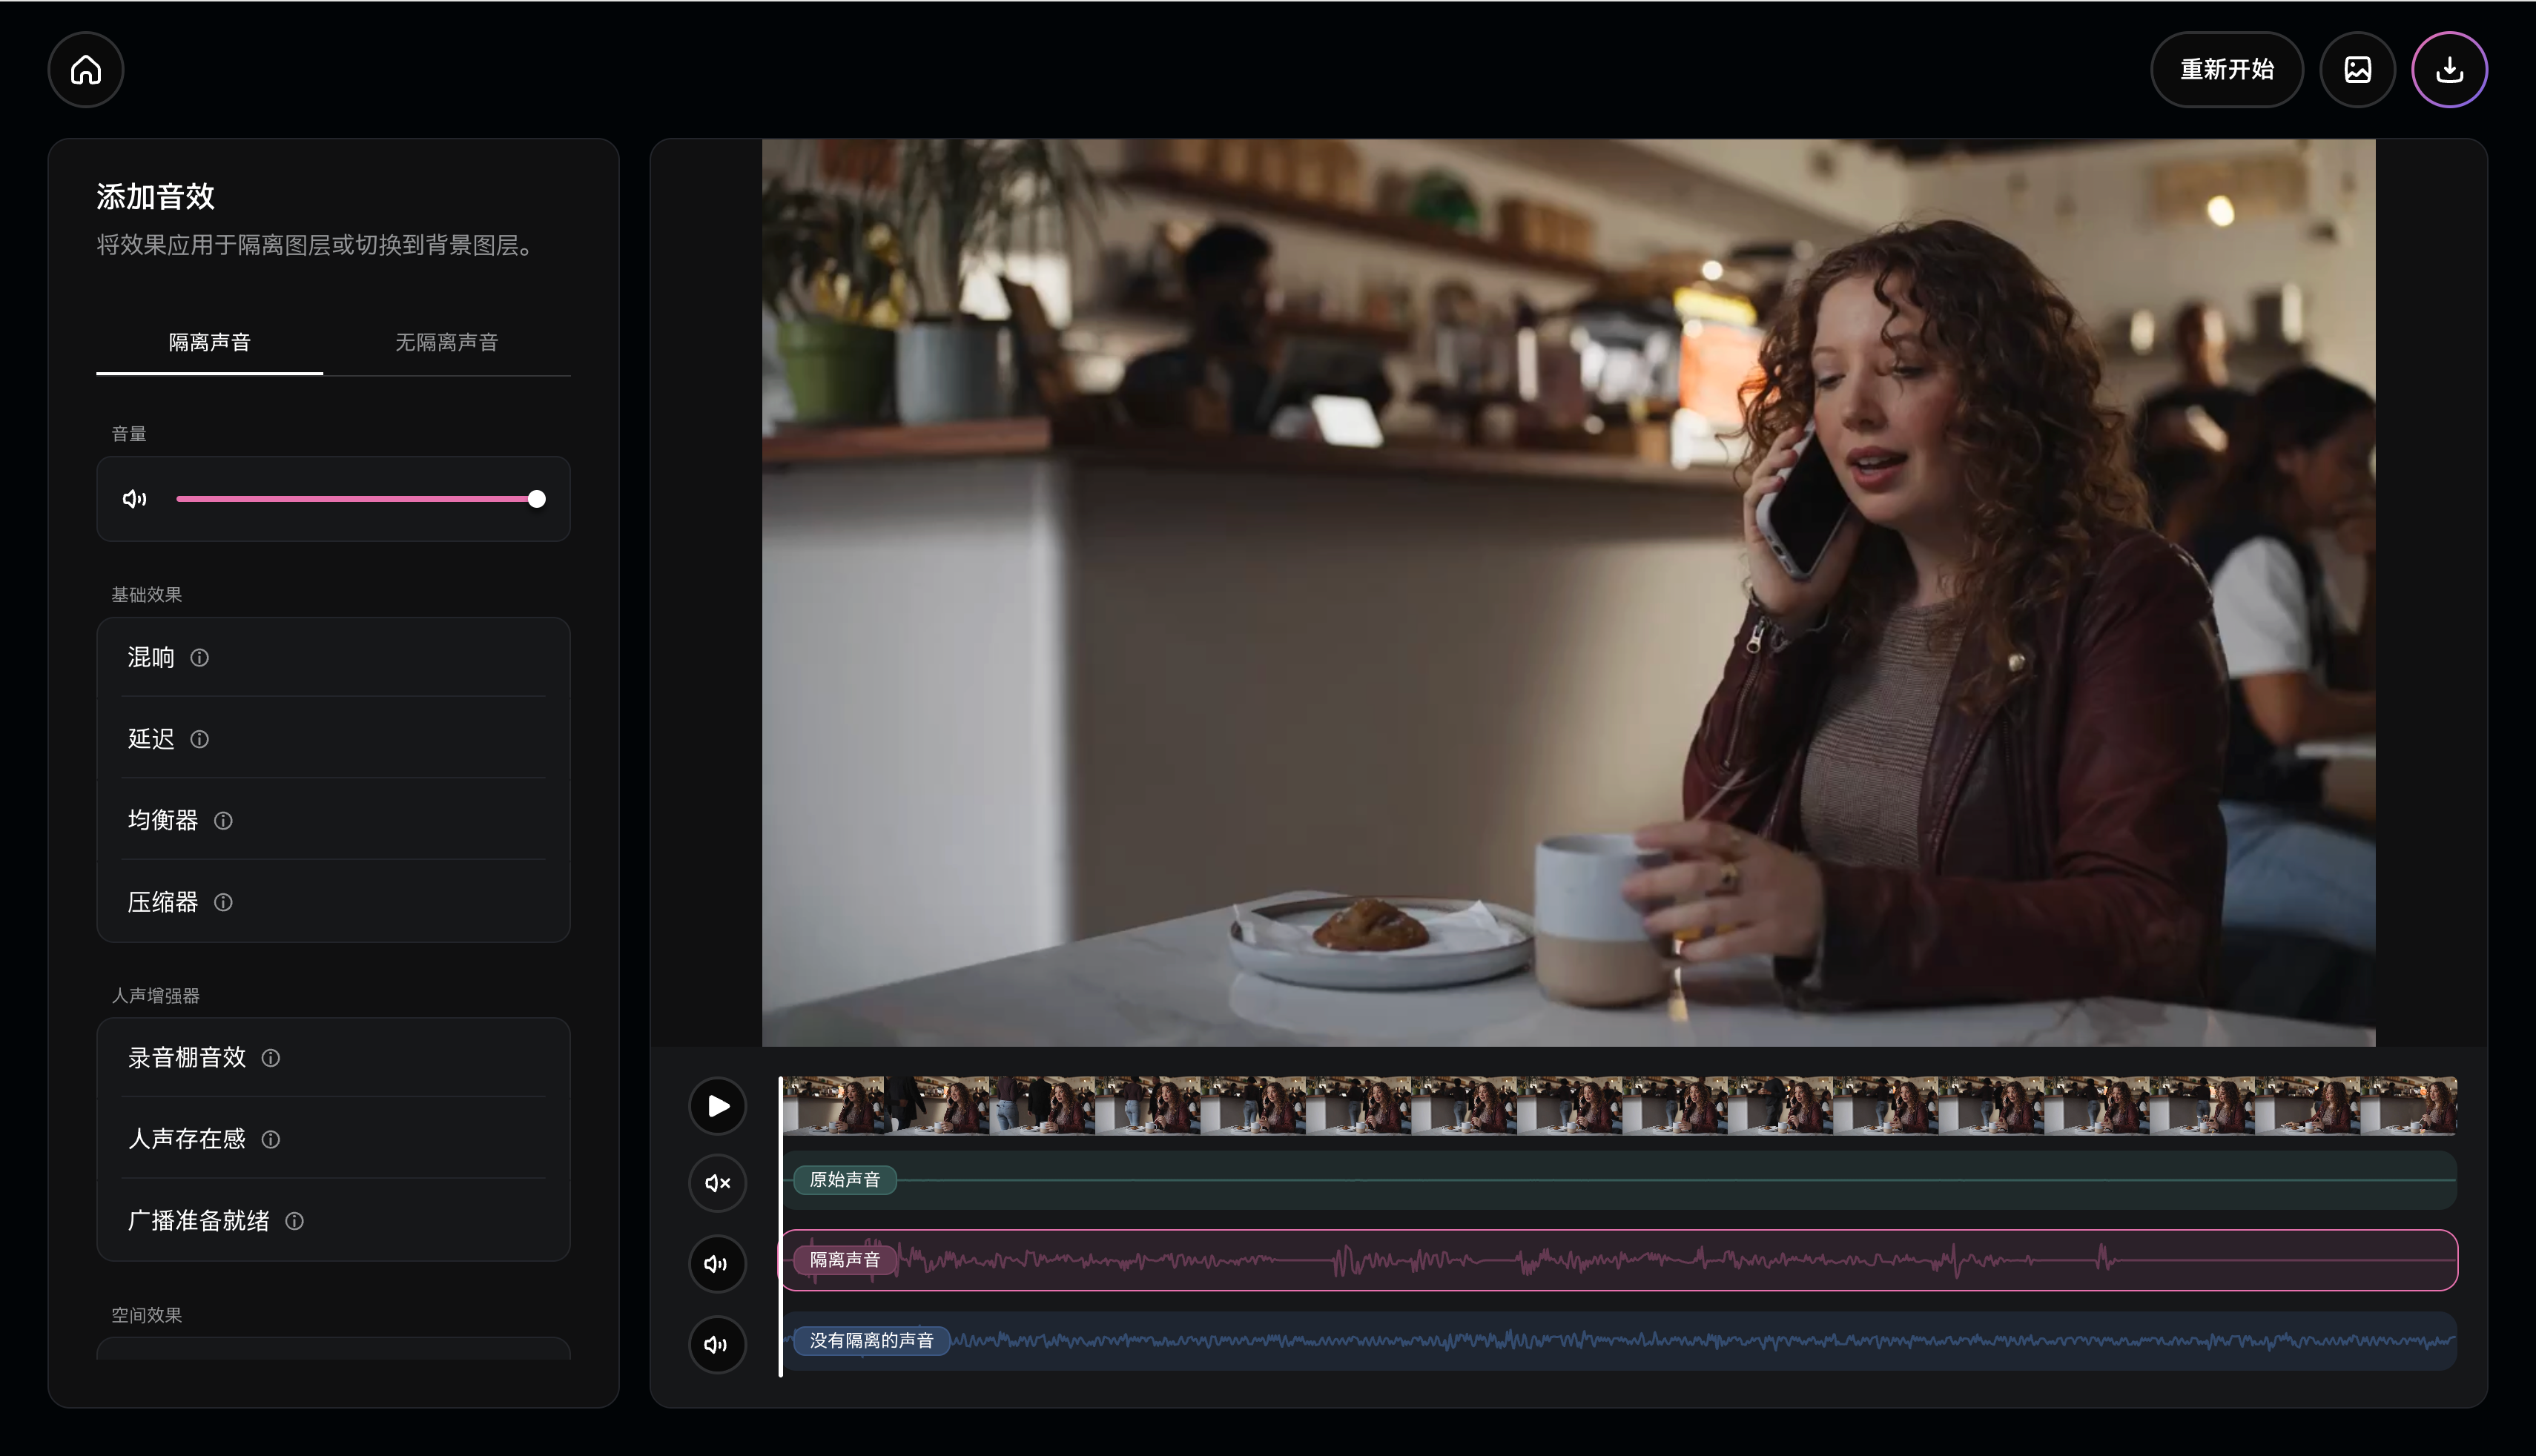Click the volume speaker icon in 音量 box
Viewport: 2536px width, 1456px height.
[x=134, y=499]
